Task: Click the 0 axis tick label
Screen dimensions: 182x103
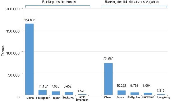Action: [18, 97]
